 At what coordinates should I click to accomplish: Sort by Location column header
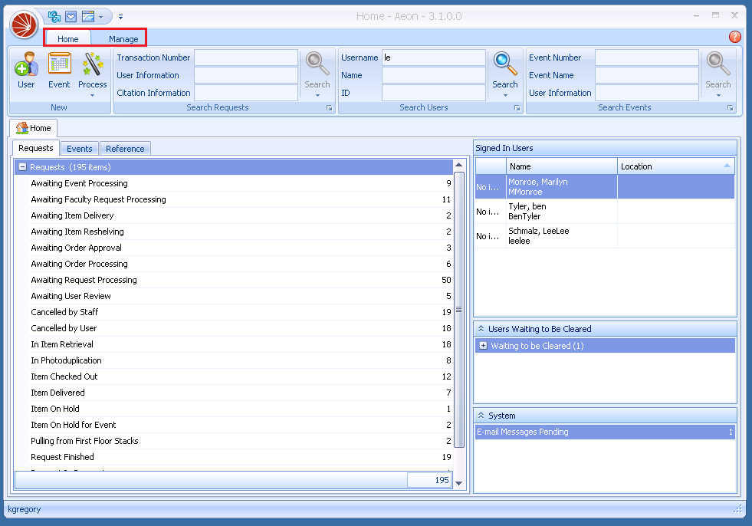click(x=675, y=166)
